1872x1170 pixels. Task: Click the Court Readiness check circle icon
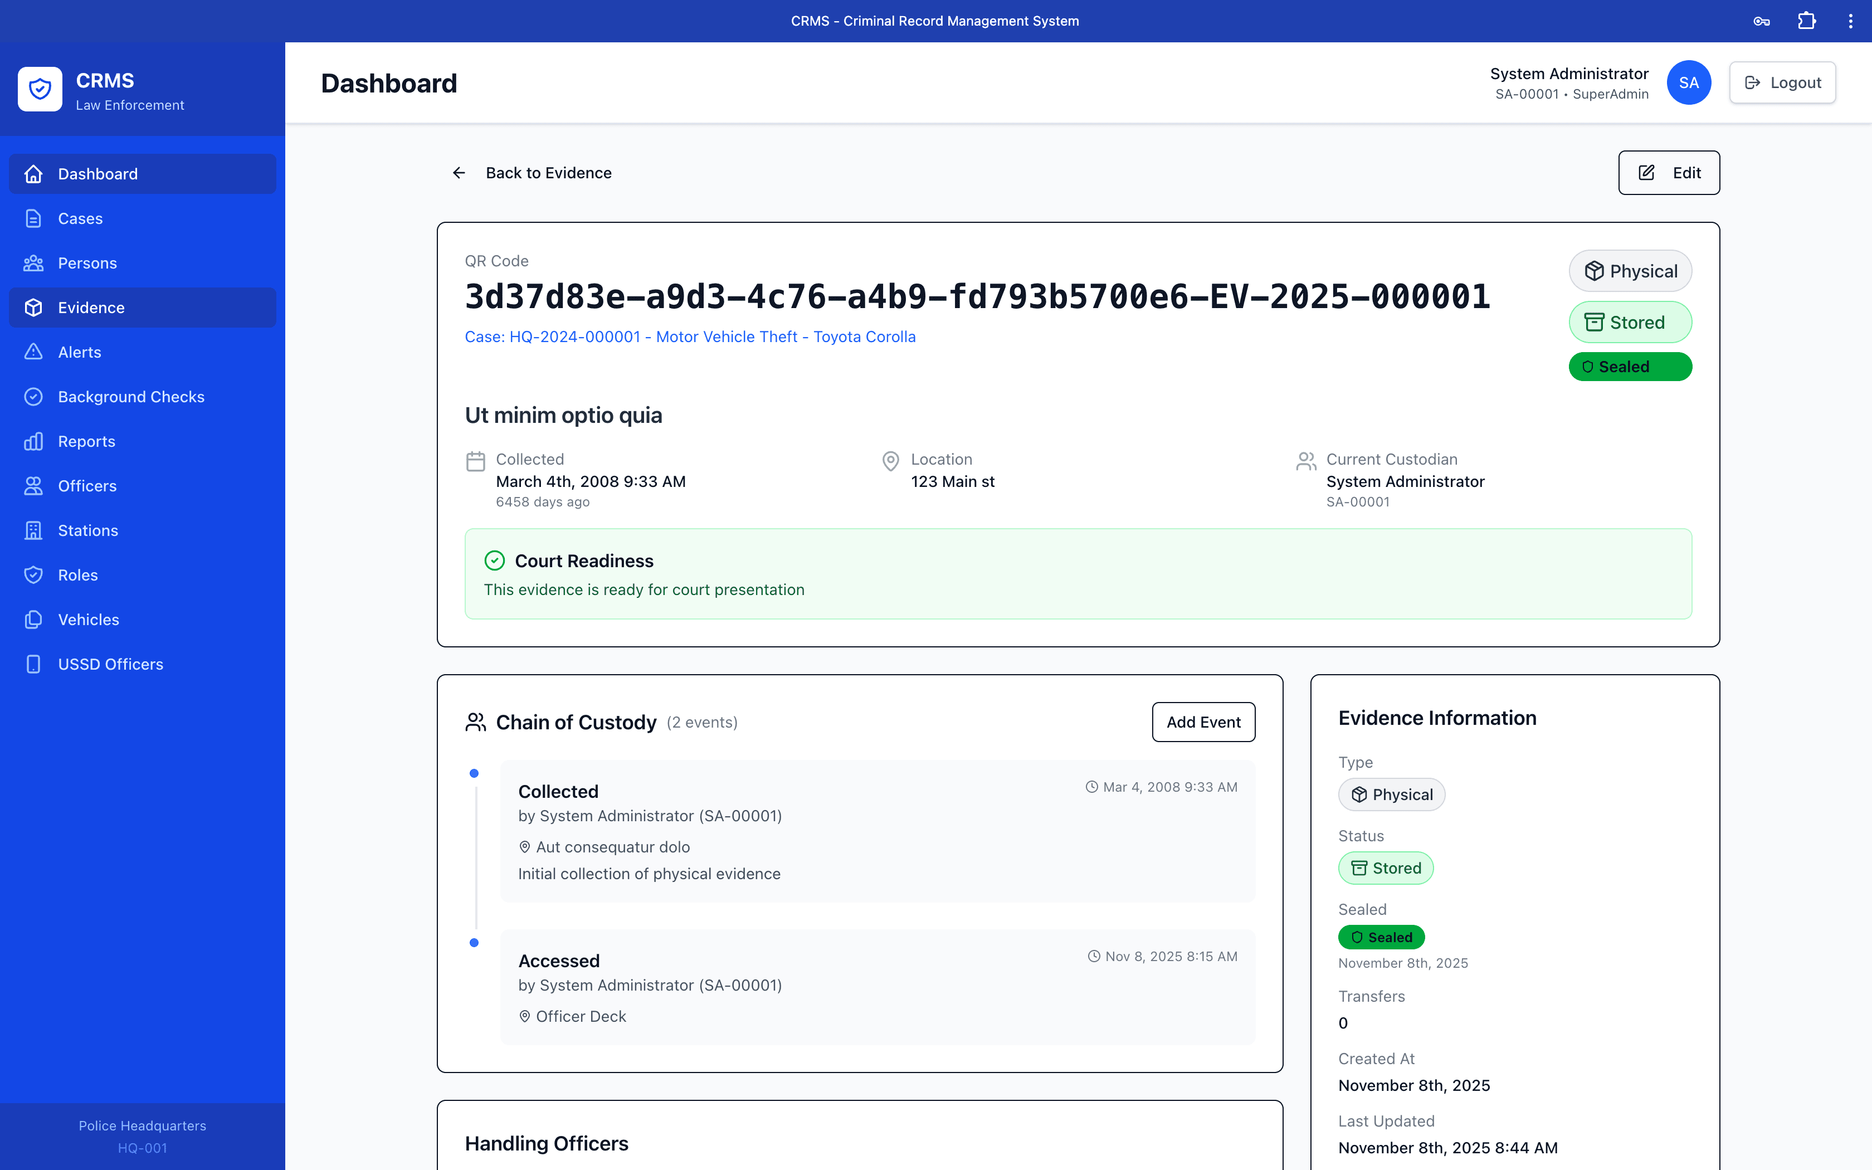[x=494, y=560]
